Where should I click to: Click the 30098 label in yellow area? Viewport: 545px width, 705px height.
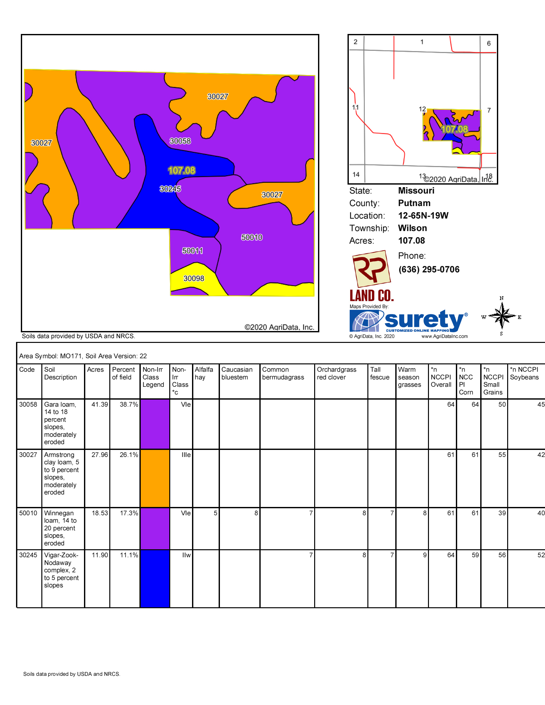point(194,278)
